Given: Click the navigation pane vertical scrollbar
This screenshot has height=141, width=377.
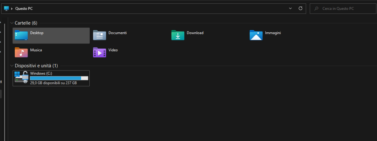Looking at the screenshot, I should (5, 79).
